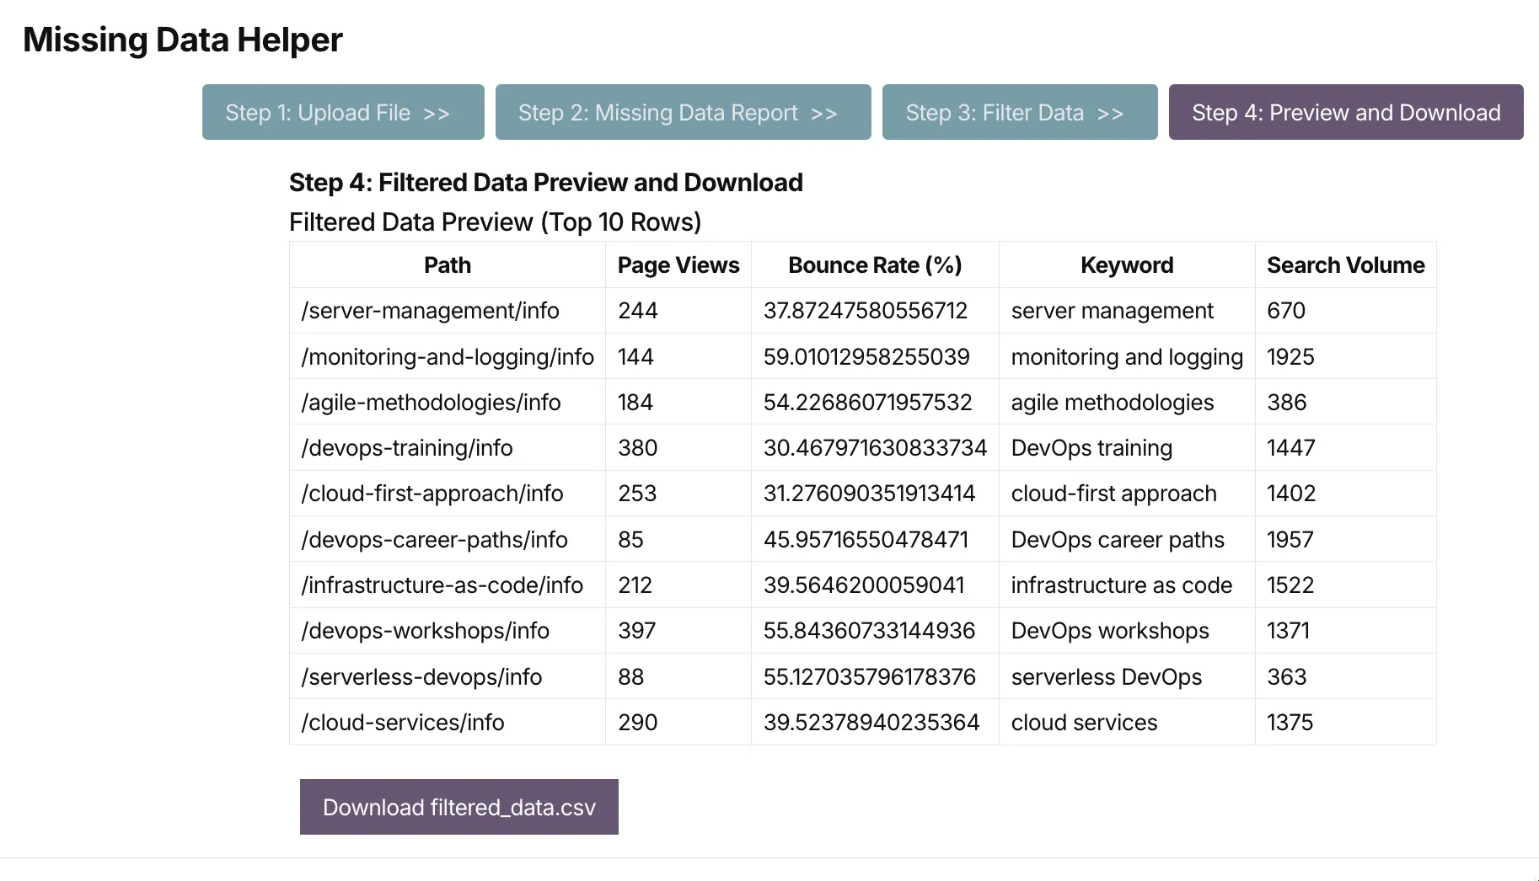Viewport: 1539px width, 881px height.
Task: Click page views value 290
Action: click(x=678, y=722)
